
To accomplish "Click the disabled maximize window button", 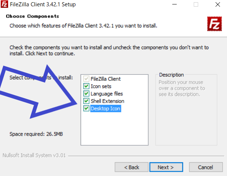I will (196, 4).
